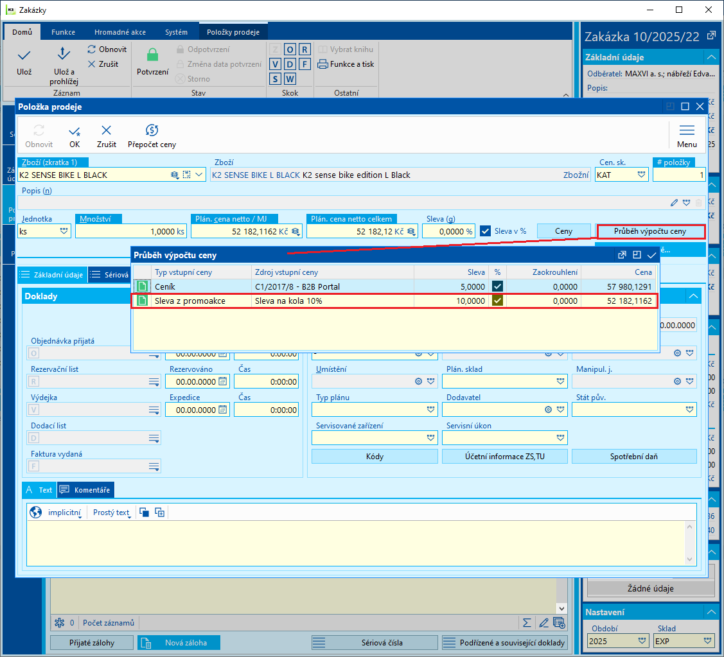
Task: Click the Kódy button
Action: pos(375,456)
